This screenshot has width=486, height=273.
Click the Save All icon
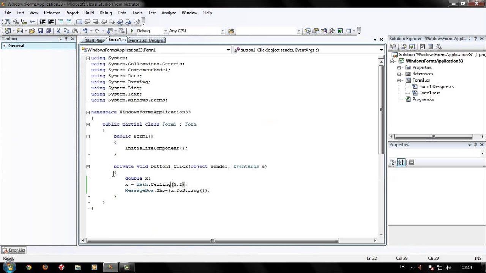pyautogui.click(x=48, y=31)
